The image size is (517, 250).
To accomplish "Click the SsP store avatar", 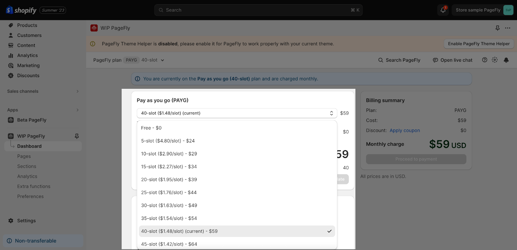I will [x=508, y=10].
